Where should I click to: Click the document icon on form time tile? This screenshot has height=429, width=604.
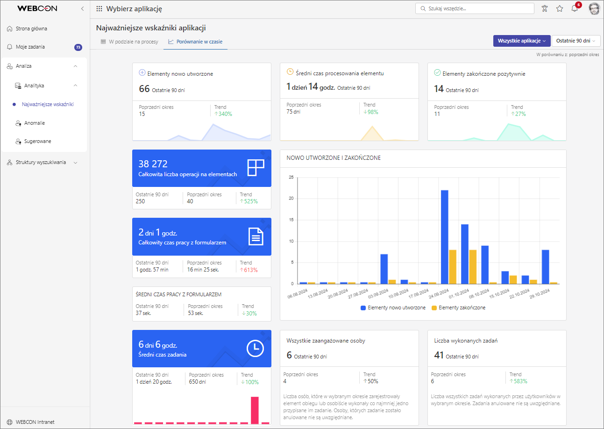point(256,236)
